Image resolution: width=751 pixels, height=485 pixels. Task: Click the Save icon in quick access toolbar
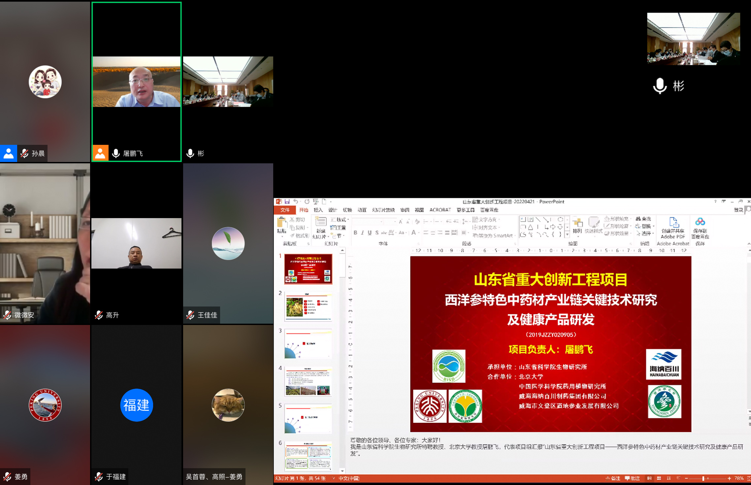287,202
